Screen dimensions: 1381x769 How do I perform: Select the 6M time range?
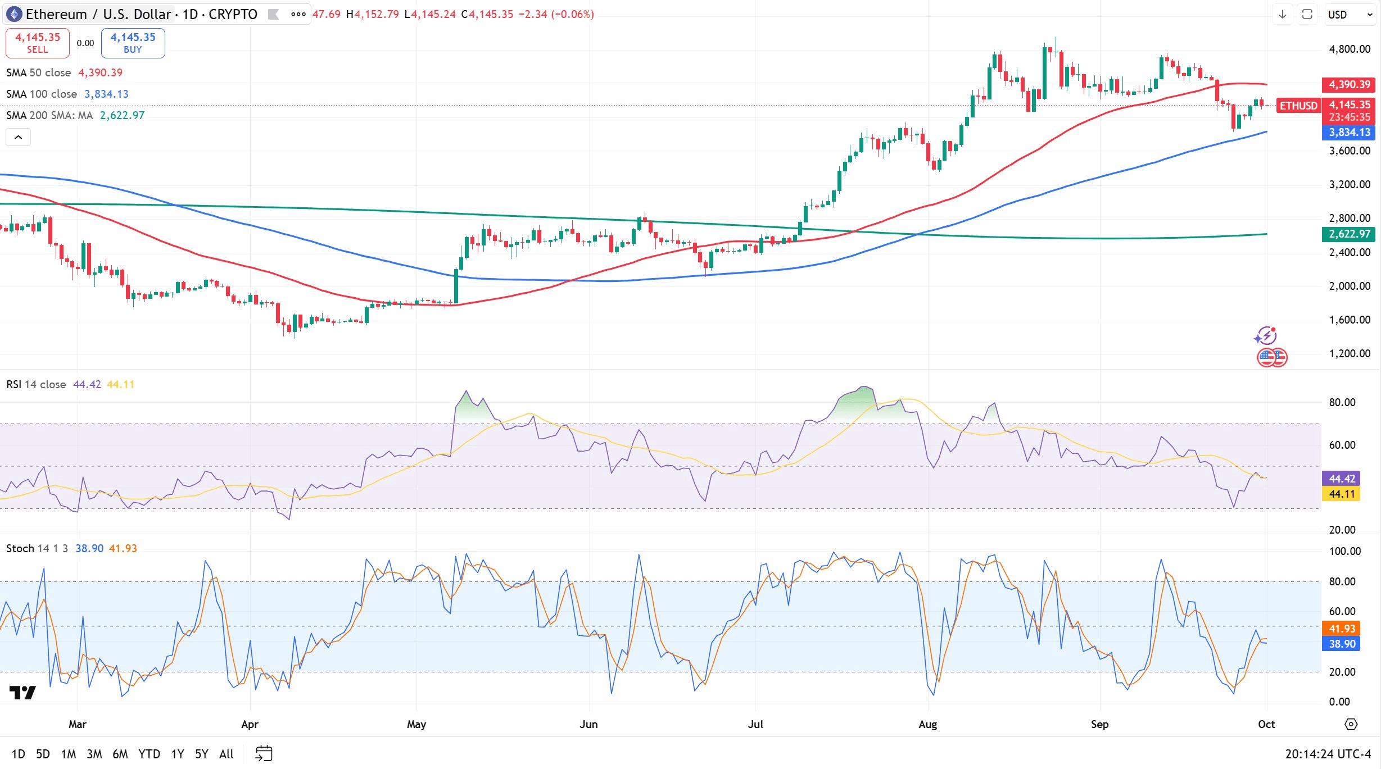pos(120,754)
